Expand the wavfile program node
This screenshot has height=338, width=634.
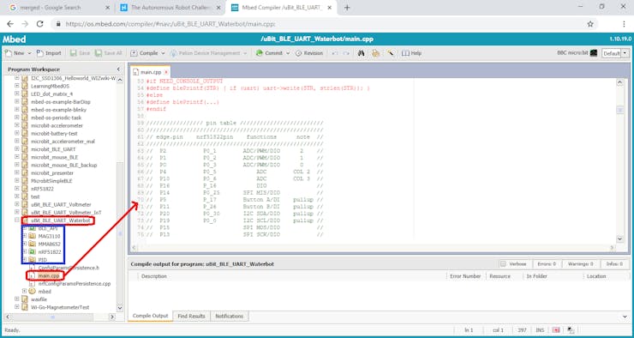tap(17, 299)
